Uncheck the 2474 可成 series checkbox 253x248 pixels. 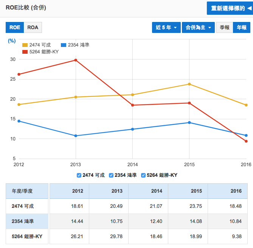coord(79,175)
